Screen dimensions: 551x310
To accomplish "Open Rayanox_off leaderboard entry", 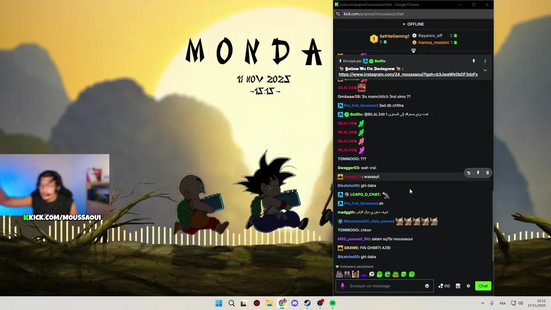I will click(x=430, y=36).
